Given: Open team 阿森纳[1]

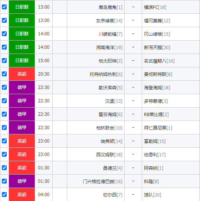Looking at the screenshot, I should [154, 168].
